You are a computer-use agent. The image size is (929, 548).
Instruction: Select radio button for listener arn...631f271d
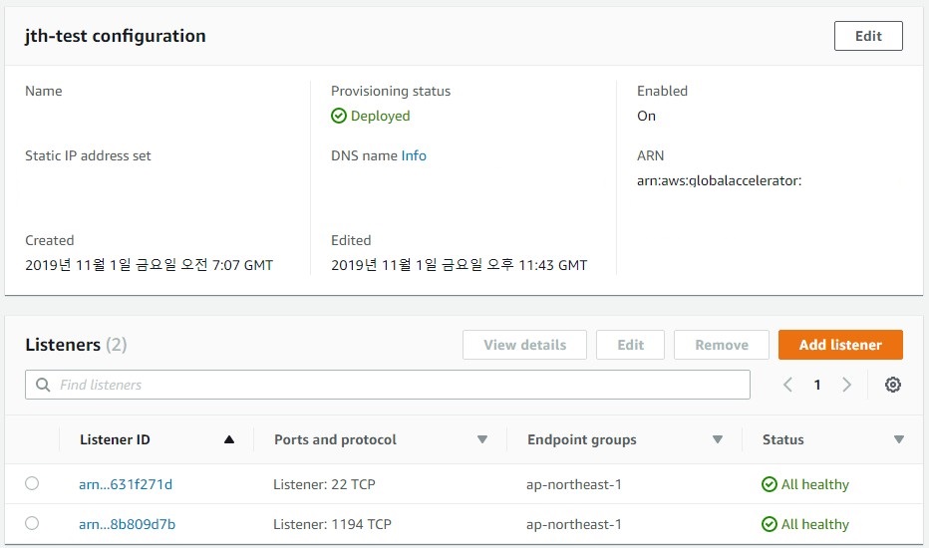pyautogui.click(x=32, y=483)
